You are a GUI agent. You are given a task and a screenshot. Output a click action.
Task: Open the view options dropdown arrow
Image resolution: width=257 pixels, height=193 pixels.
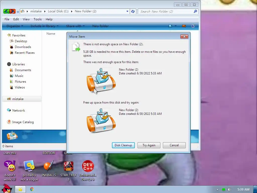(x=175, y=26)
